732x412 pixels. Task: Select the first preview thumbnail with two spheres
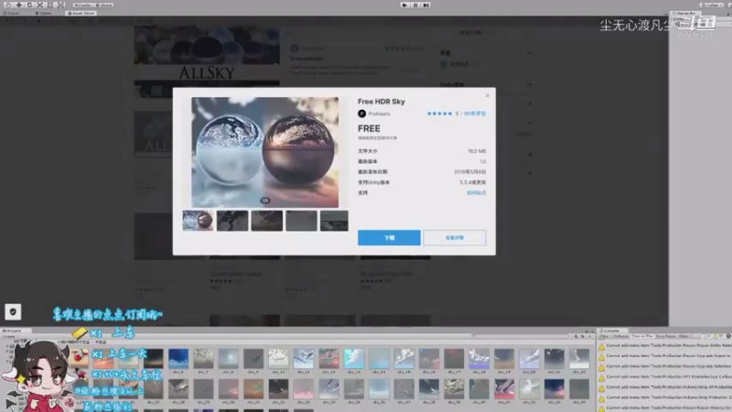click(x=198, y=221)
